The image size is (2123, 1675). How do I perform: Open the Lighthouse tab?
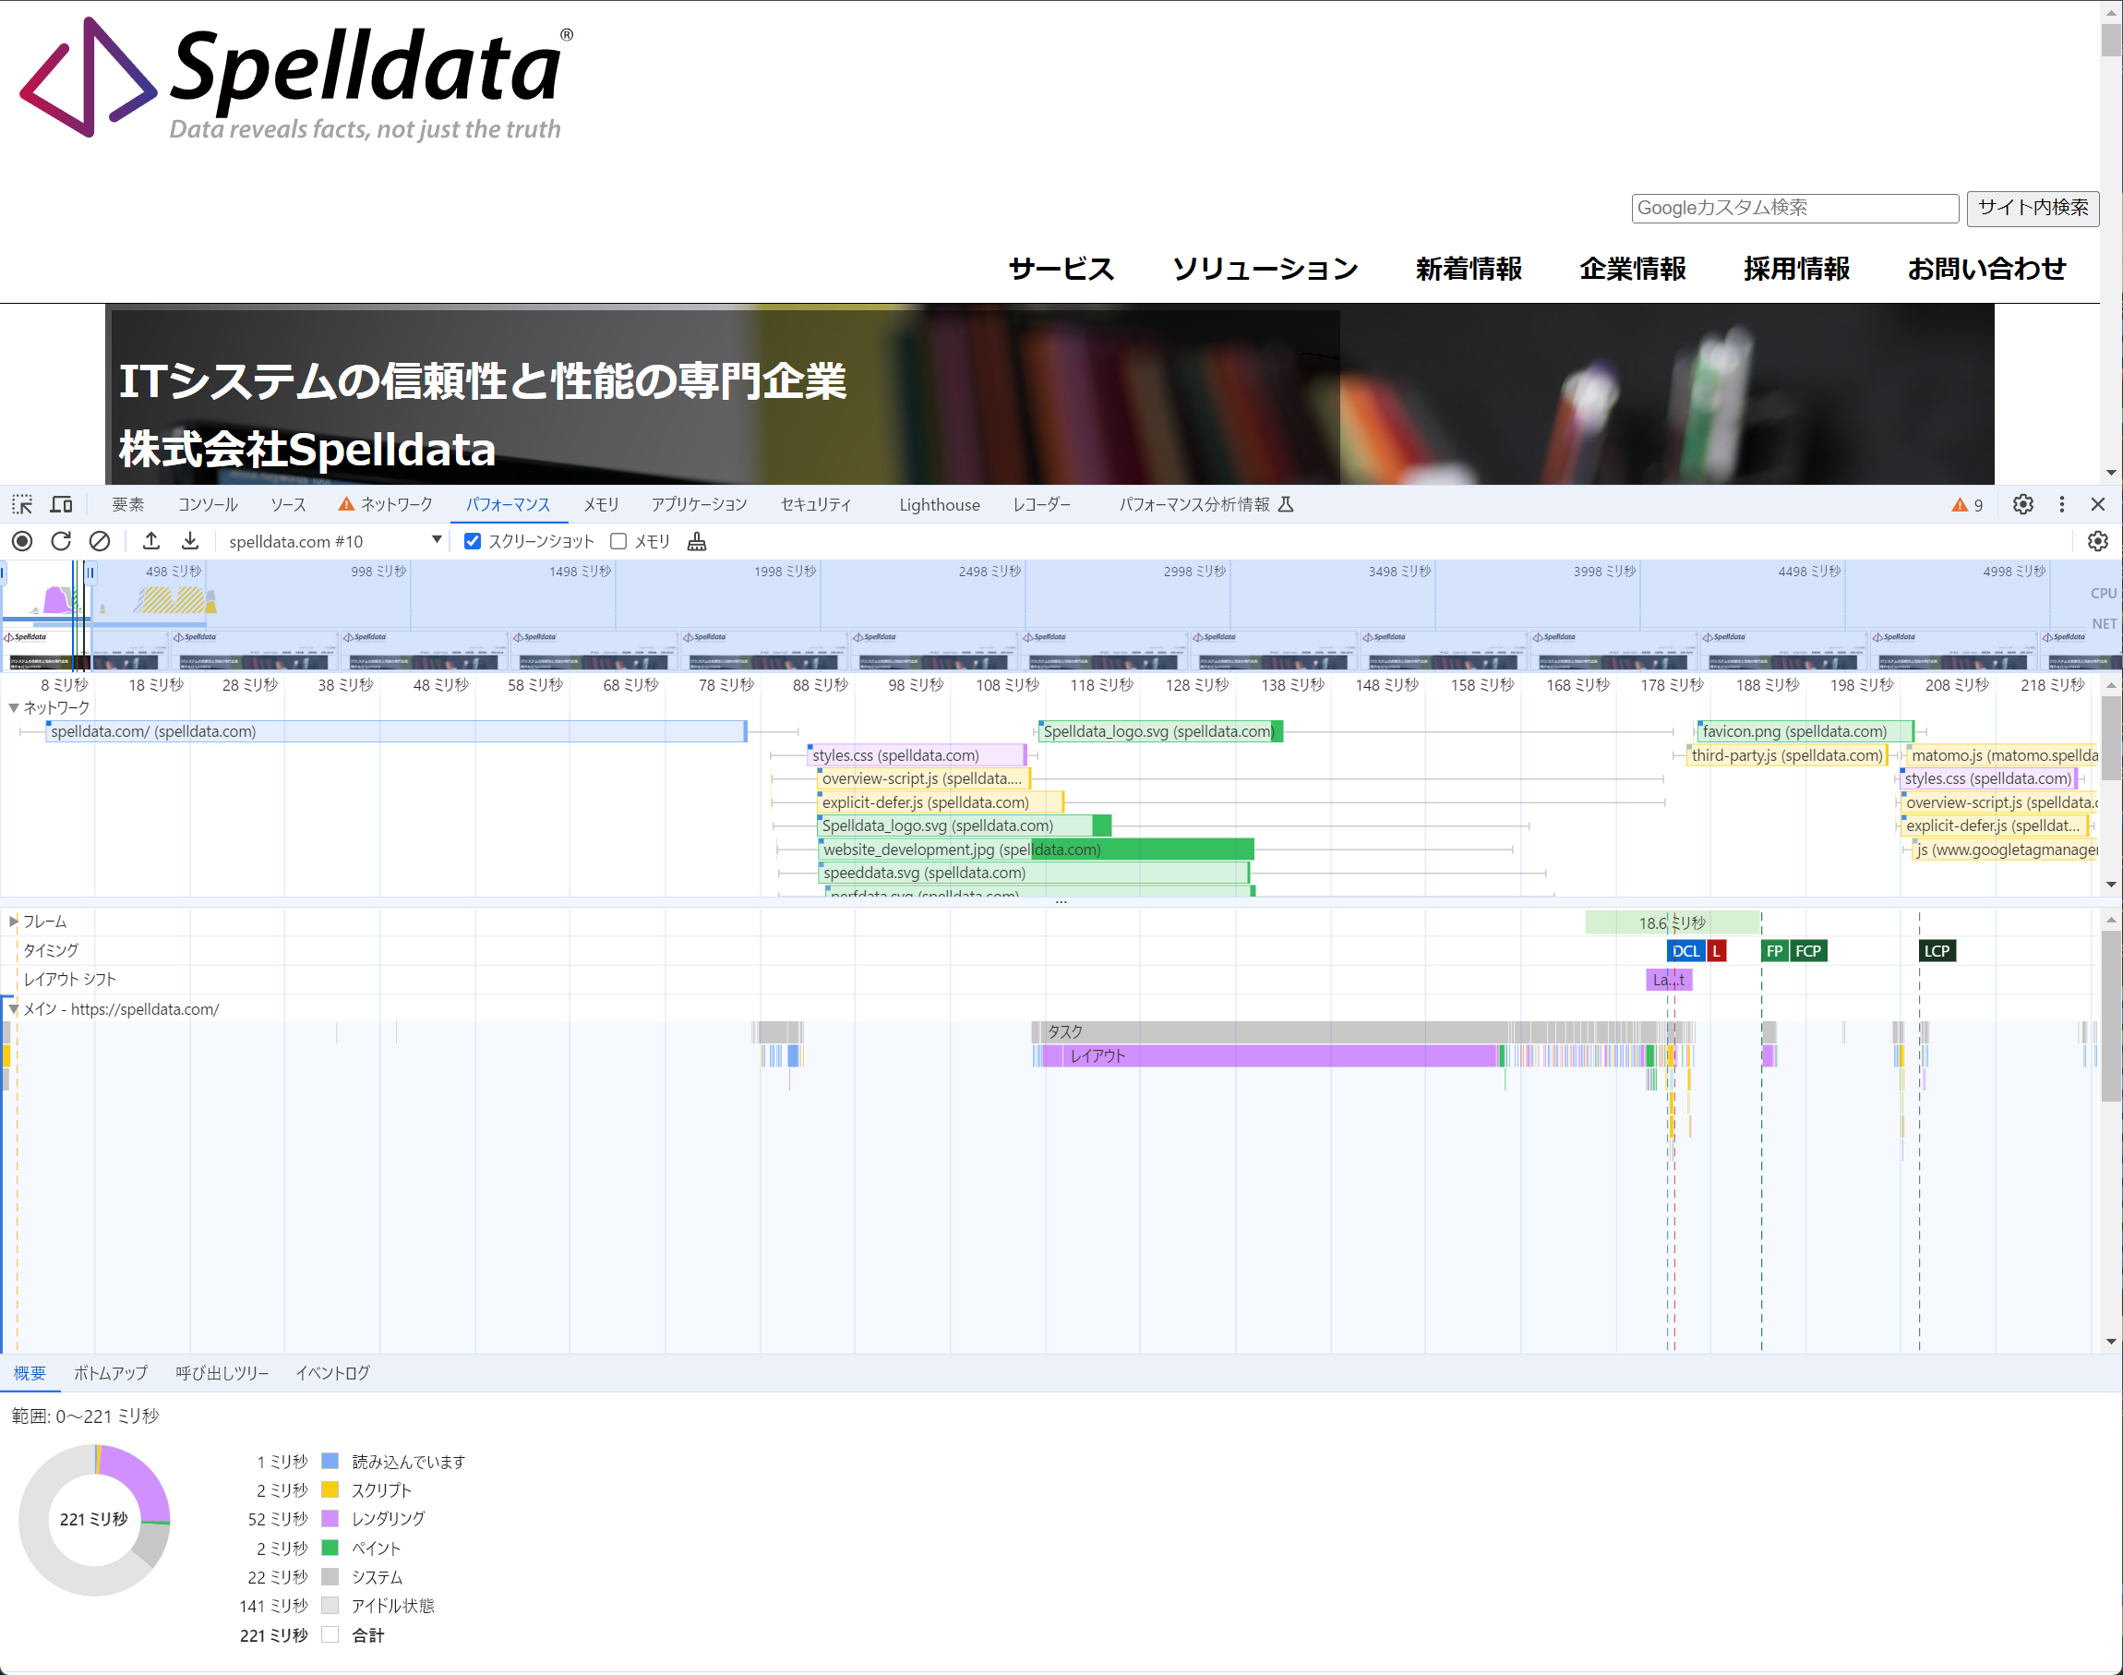[939, 504]
